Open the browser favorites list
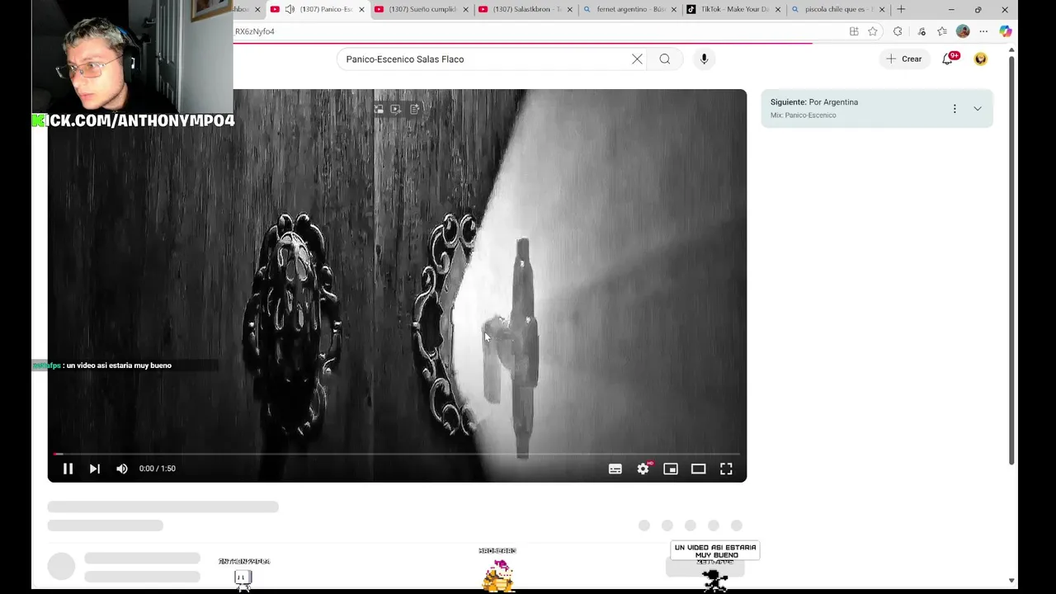 tap(942, 31)
